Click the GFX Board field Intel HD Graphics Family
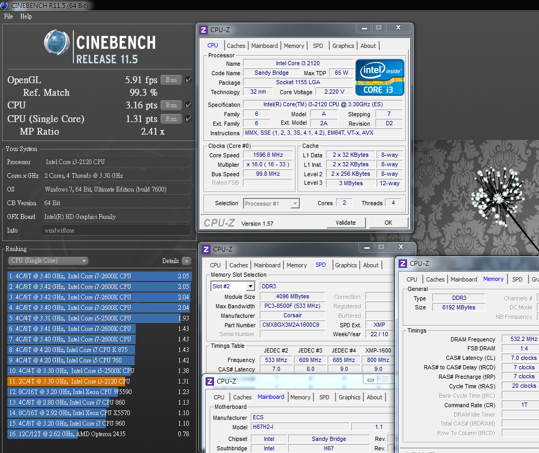Screen dimensions: 539x453 coord(116,217)
